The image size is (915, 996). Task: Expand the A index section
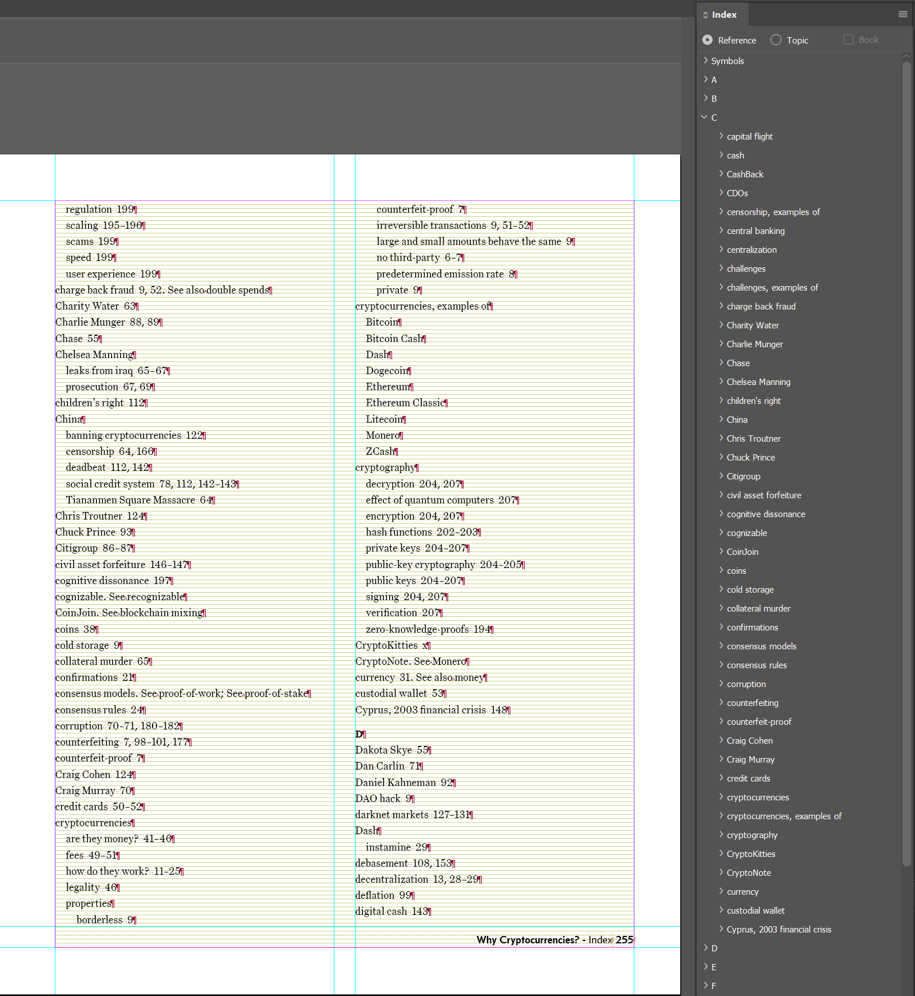(x=706, y=80)
